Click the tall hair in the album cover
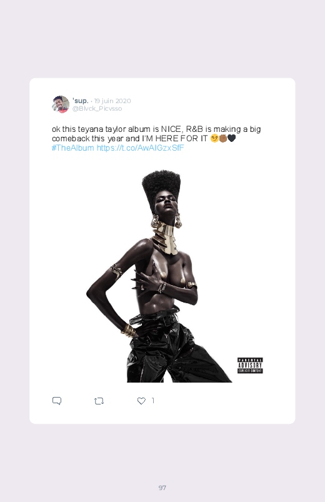This screenshot has height=502, width=325. 161,184
